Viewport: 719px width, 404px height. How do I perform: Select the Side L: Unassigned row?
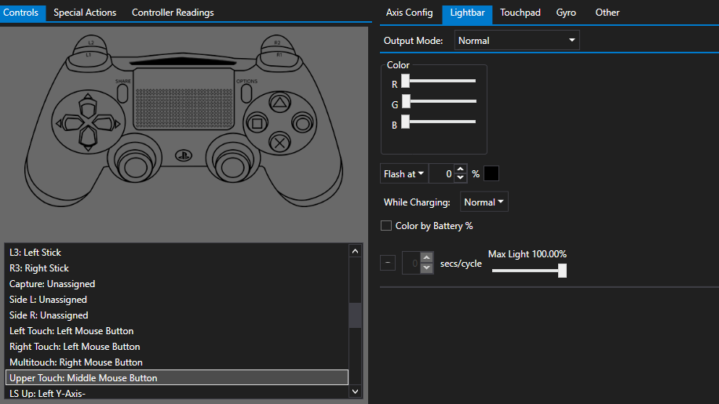[177, 299]
